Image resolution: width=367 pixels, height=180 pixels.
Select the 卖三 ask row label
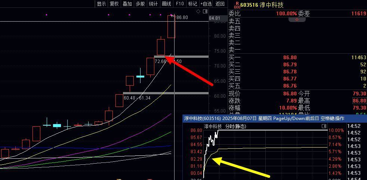(235, 36)
